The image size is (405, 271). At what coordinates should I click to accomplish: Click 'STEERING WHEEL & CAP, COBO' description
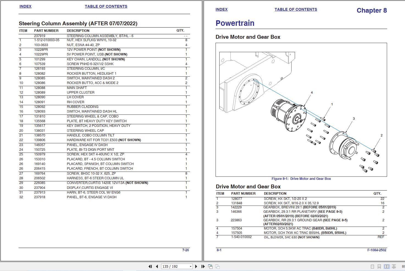coord(93,116)
